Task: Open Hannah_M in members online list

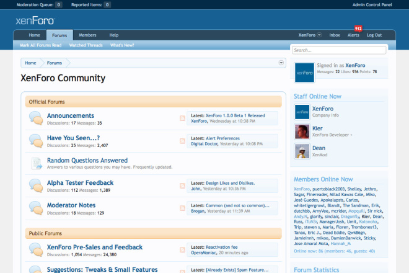Action: [x=341, y=243]
